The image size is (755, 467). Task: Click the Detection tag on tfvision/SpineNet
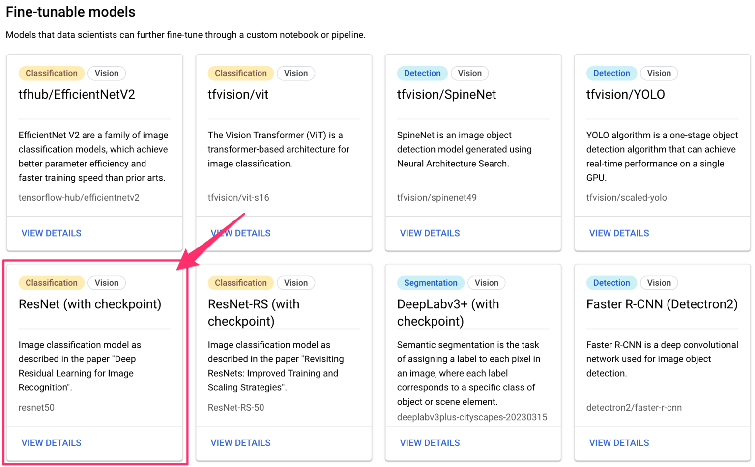pos(422,73)
